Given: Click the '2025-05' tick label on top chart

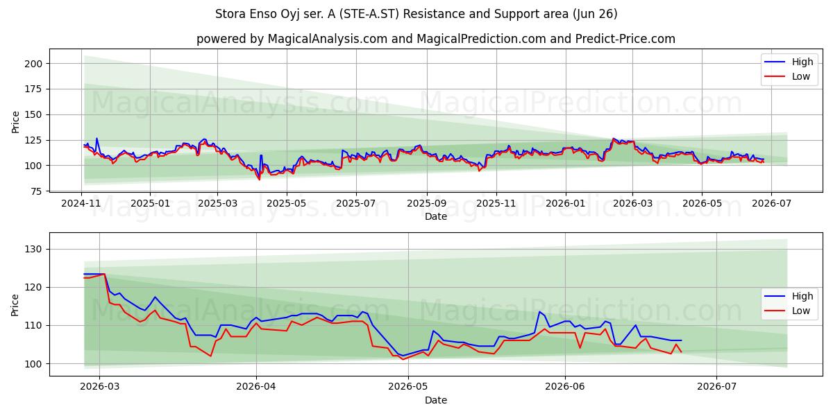Looking at the screenshot, I should [x=286, y=203].
